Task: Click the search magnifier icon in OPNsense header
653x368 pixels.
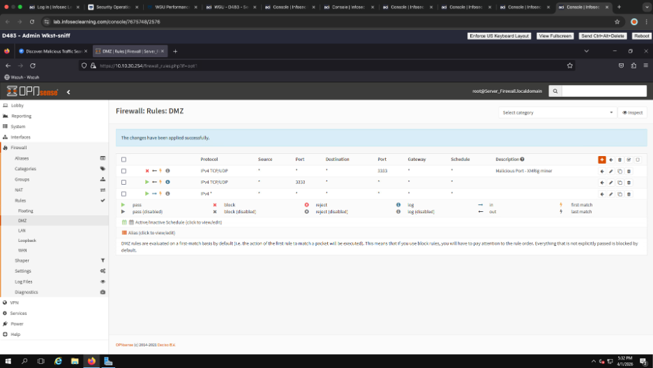Action: click(x=555, y=91)
